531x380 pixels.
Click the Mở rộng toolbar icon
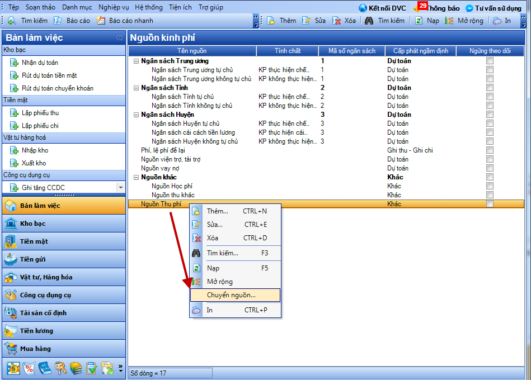tap(449, 21)
